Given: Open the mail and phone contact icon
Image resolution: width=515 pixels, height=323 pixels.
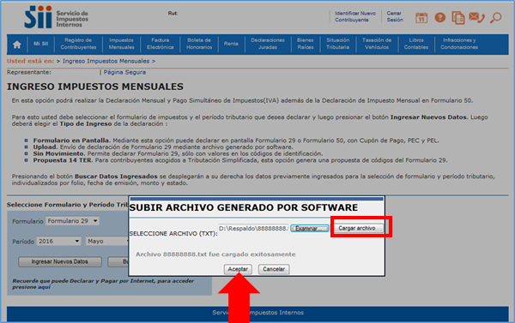Looking at the screenshot, I should coord(476,17).
